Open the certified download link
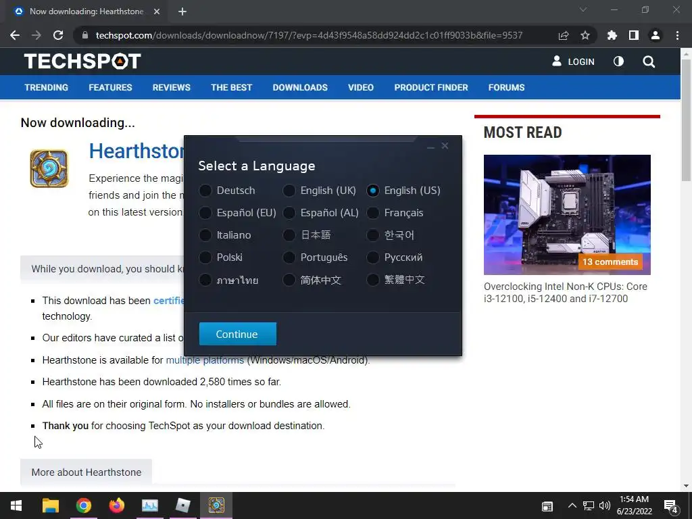The height and width of the screenshot is (519, 692). coord(168,301)
